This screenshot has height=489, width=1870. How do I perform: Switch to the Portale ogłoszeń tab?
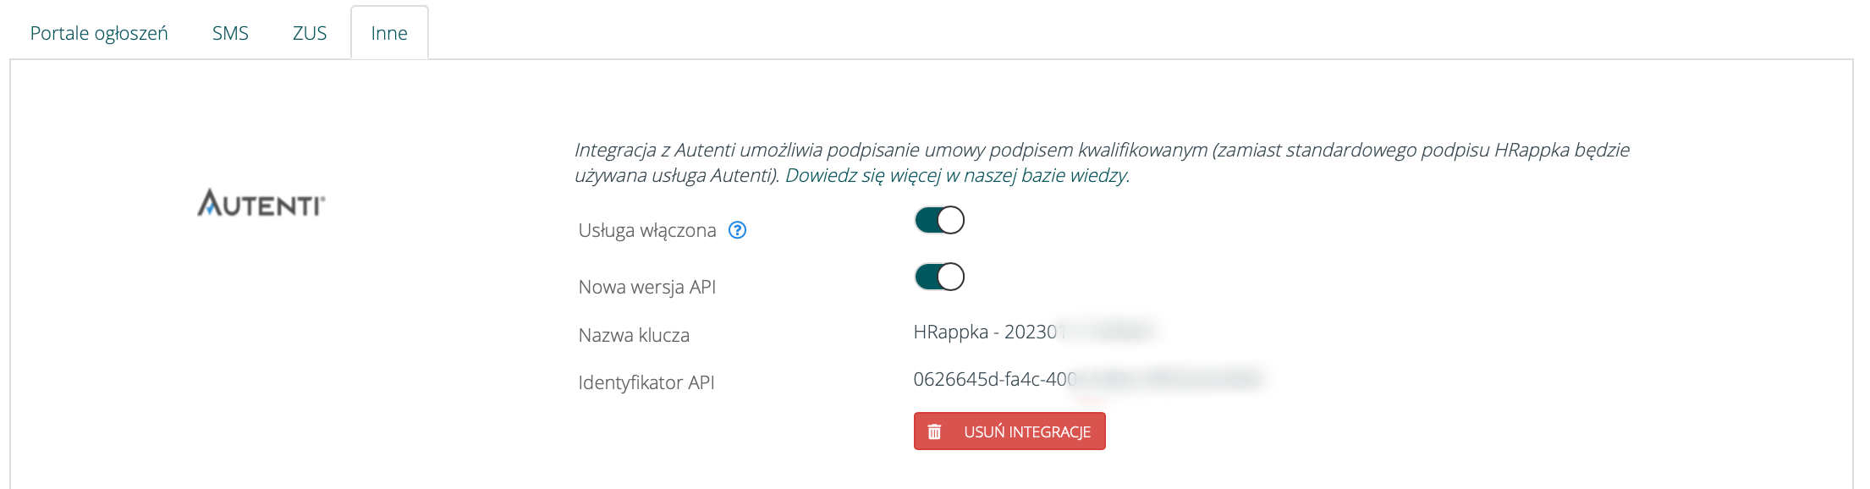click(x=99, y=33)
